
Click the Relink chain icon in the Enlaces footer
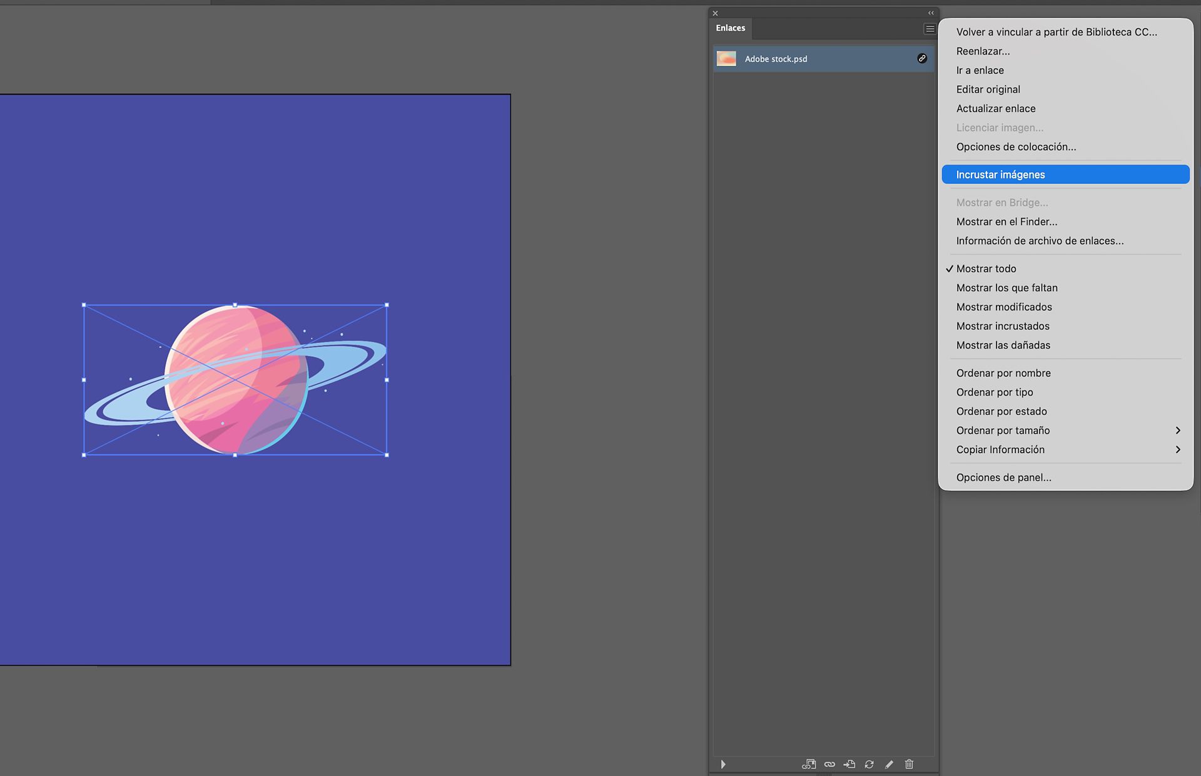click(x=829, y=764)
